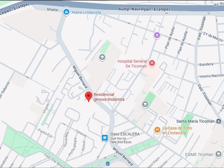This screenshot has width=224, height=168.
Task: Select the Plan de Ayutla street label
Action: point(182,43)
